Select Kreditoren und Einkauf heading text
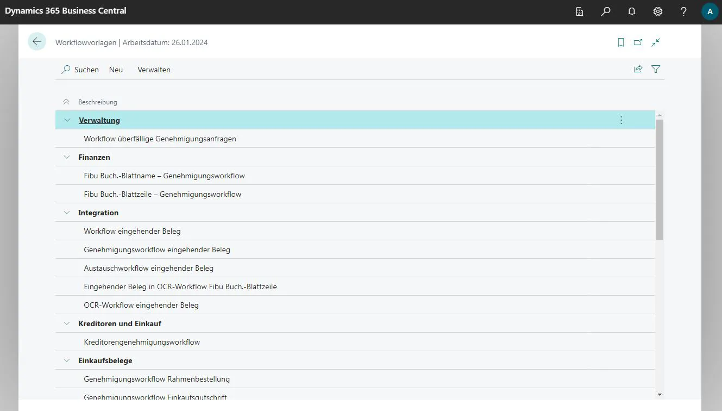 tap(120, 323)
